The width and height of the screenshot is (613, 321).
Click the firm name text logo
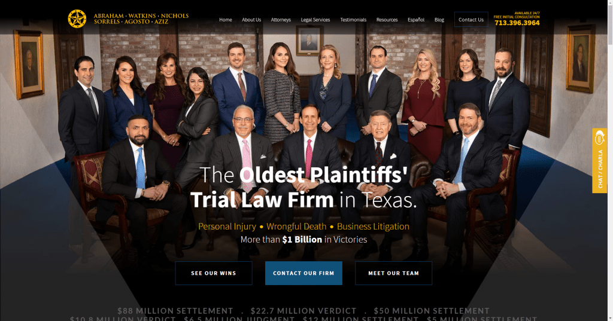[x=141, y=19]
